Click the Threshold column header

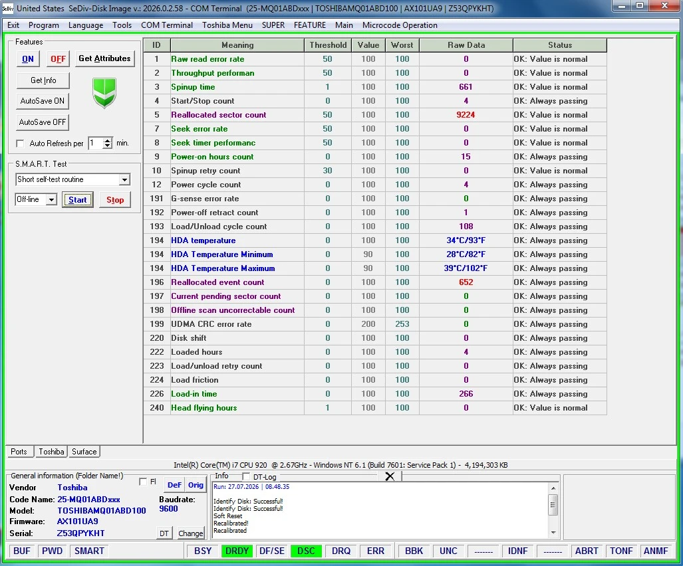pyautogui.click(x=328, y=45)
